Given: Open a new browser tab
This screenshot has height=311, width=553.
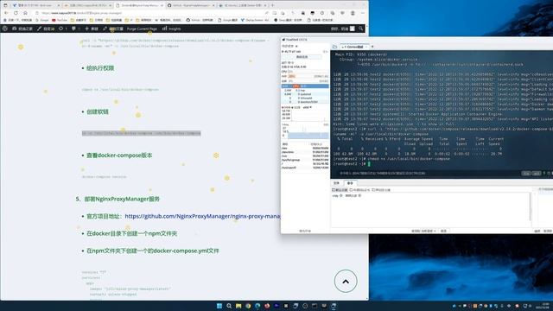Looking at the screenshot, I should coord(273,5).
